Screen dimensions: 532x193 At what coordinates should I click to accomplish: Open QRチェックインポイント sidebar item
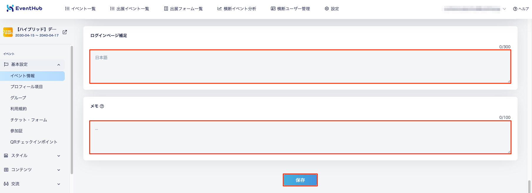click(x=34, y=142)
